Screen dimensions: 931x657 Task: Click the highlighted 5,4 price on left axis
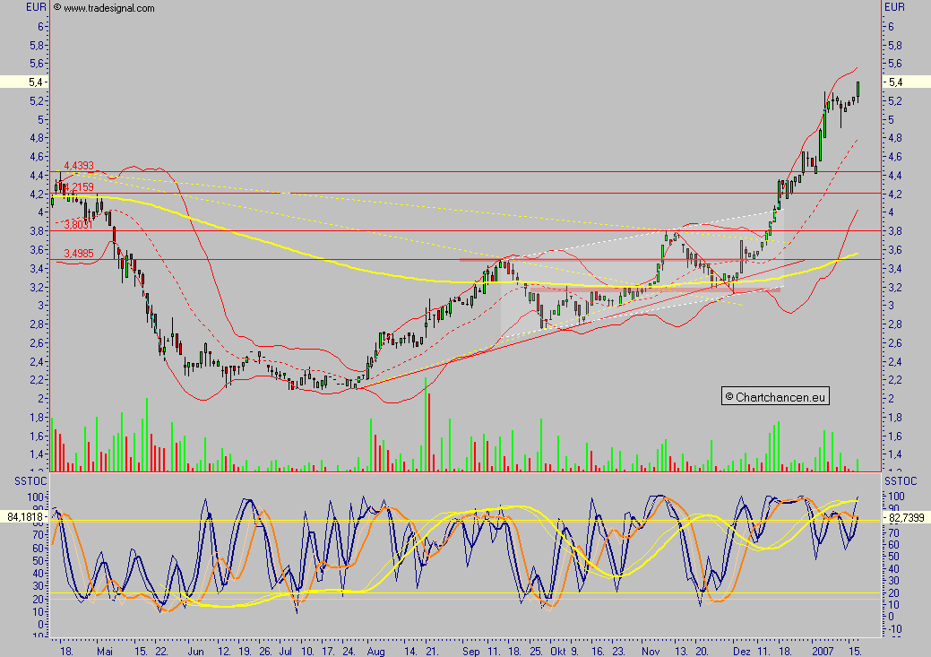tap(24, 82)
